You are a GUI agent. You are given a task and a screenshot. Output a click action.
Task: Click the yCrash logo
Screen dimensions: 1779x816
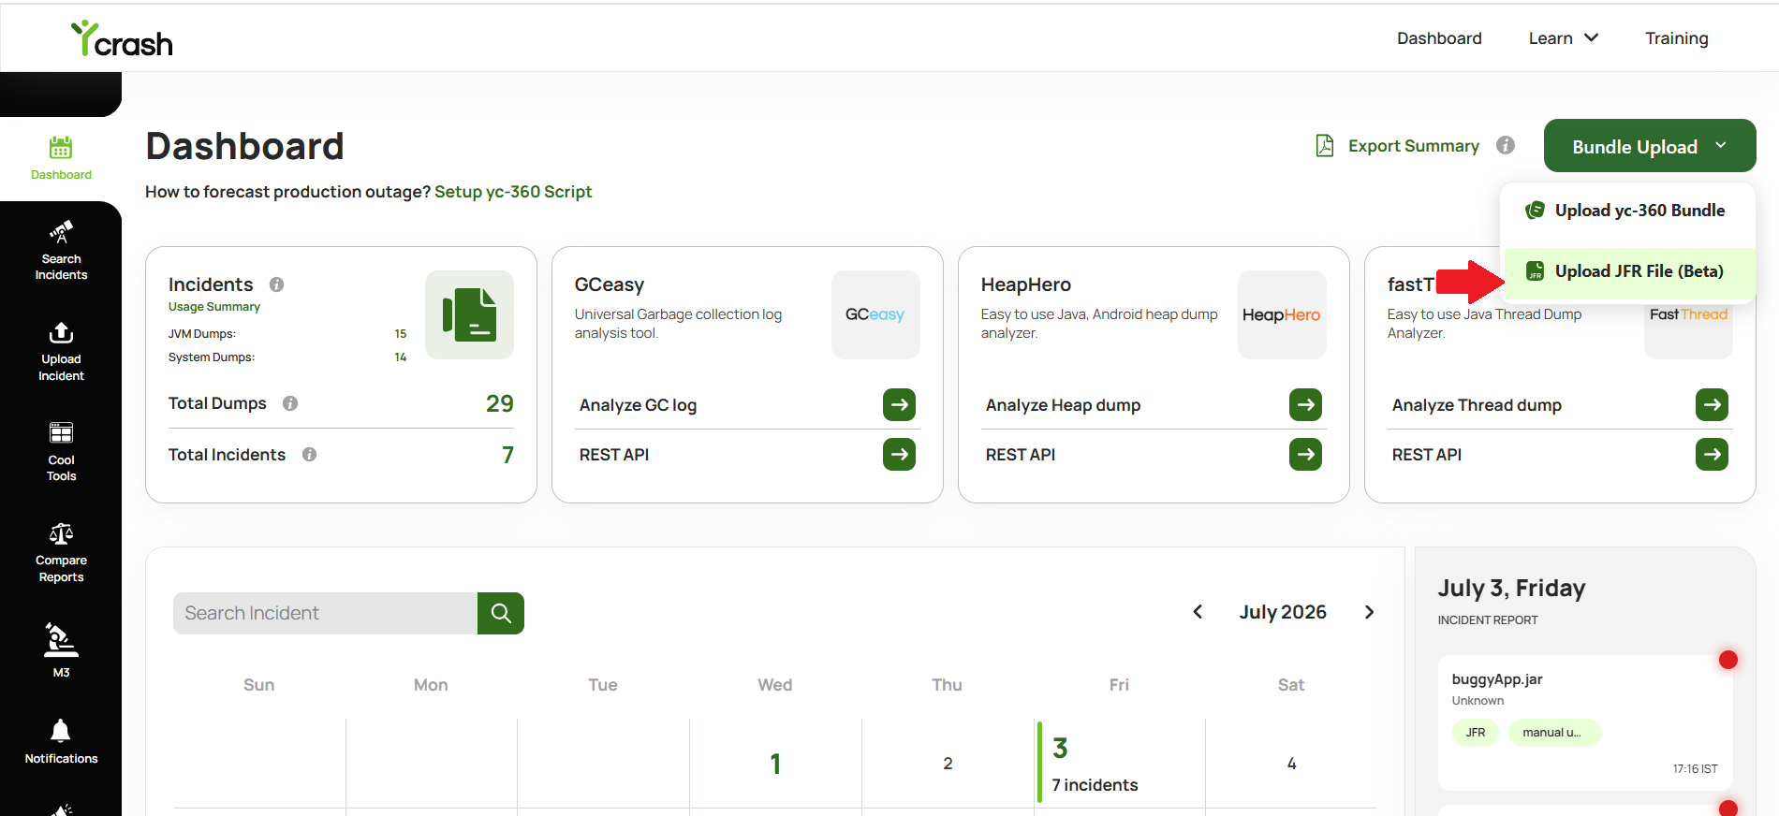coord(122,38)
